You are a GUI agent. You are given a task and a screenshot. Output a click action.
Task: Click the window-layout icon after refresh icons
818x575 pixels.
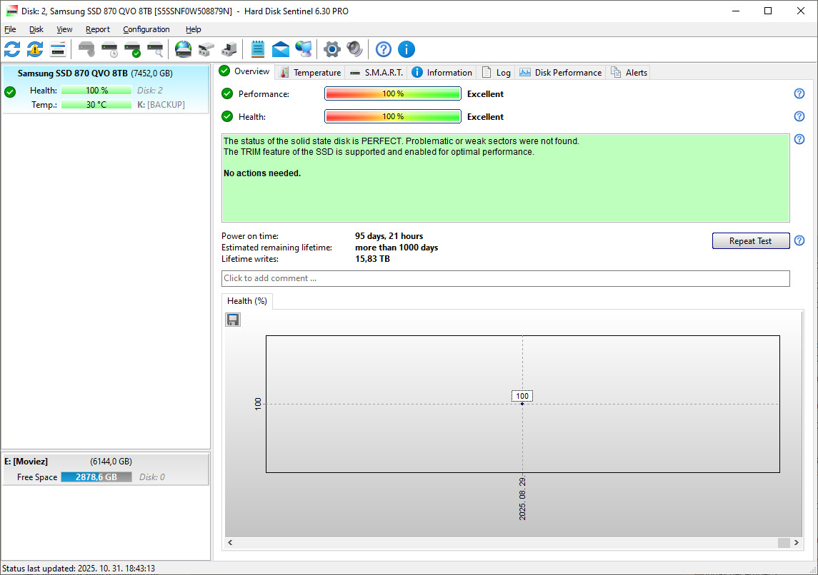pyautogui.click(x=58, y=49)
